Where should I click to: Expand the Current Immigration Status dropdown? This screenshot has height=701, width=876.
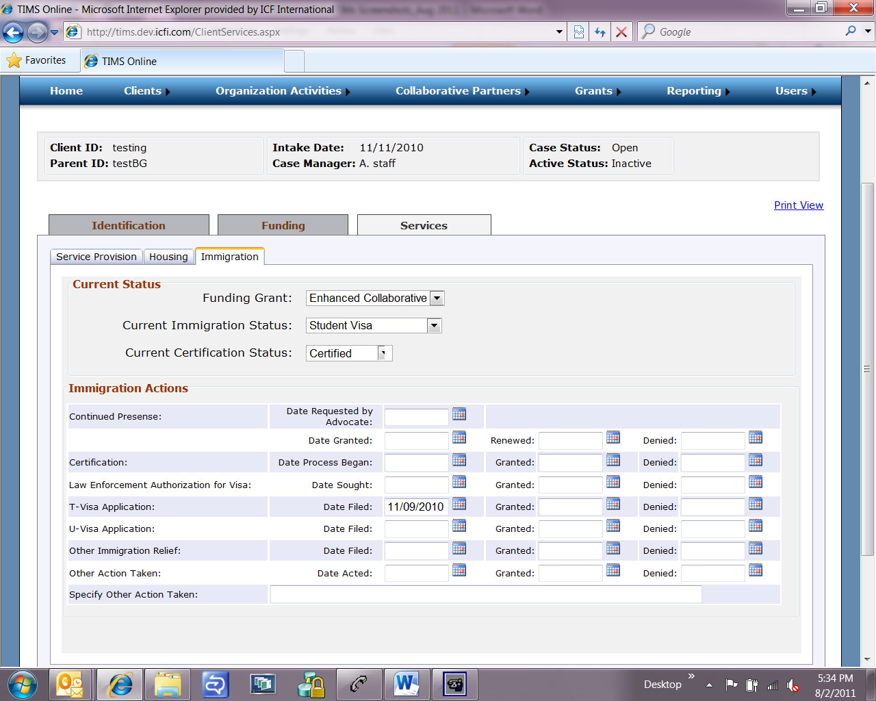pos(434,326)
